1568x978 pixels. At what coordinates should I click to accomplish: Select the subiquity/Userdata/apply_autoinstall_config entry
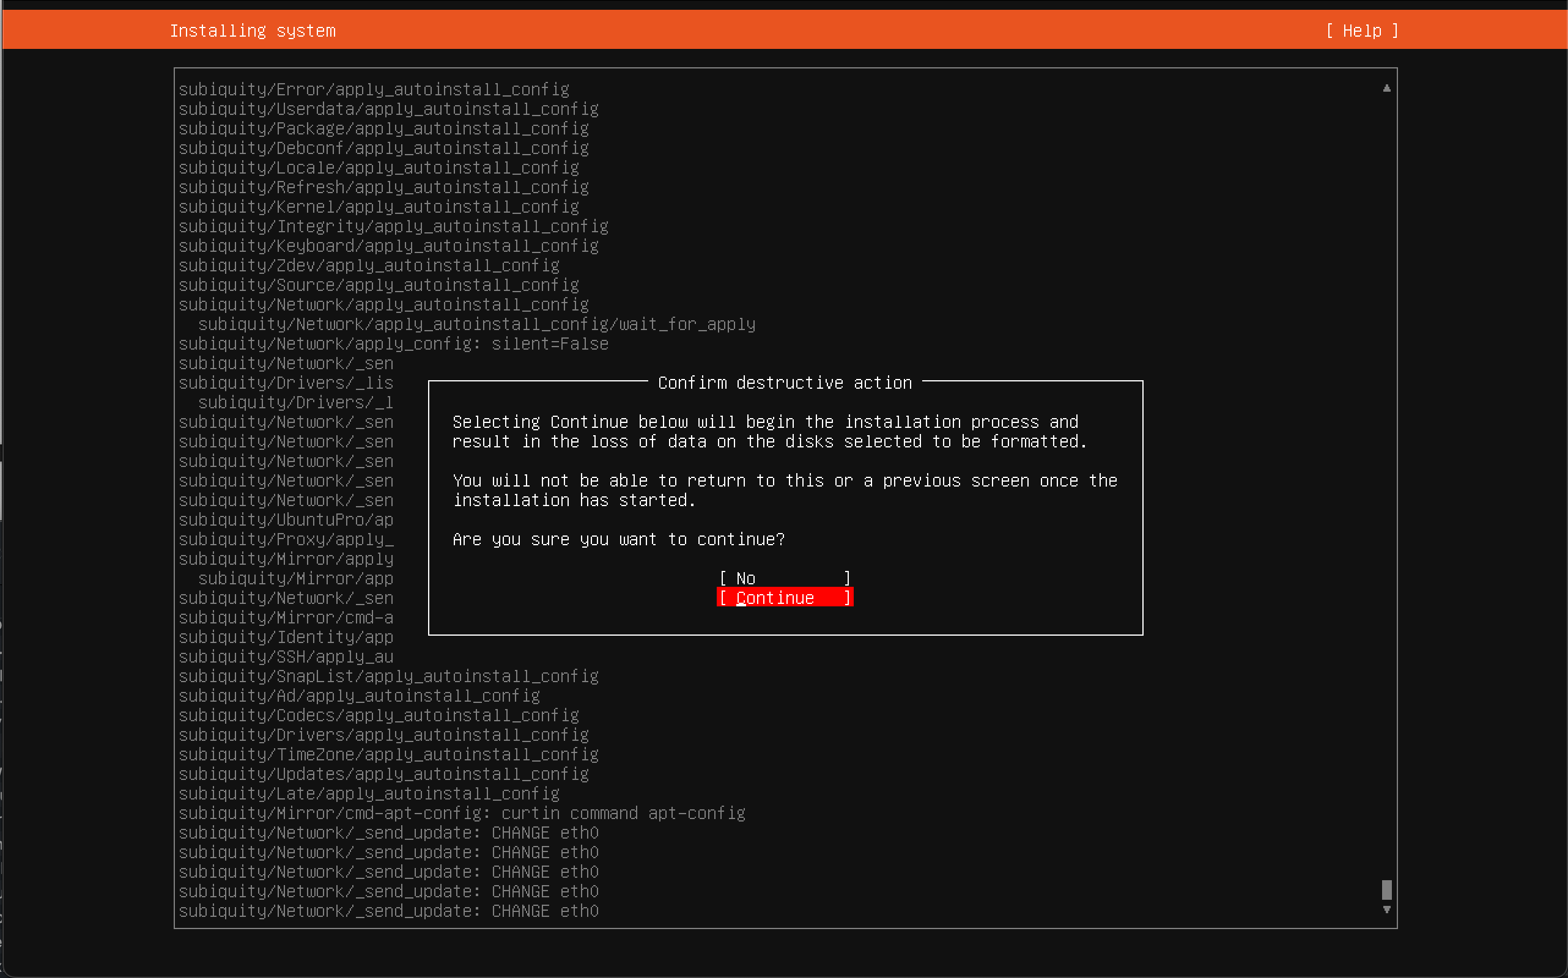coord(388,109)
